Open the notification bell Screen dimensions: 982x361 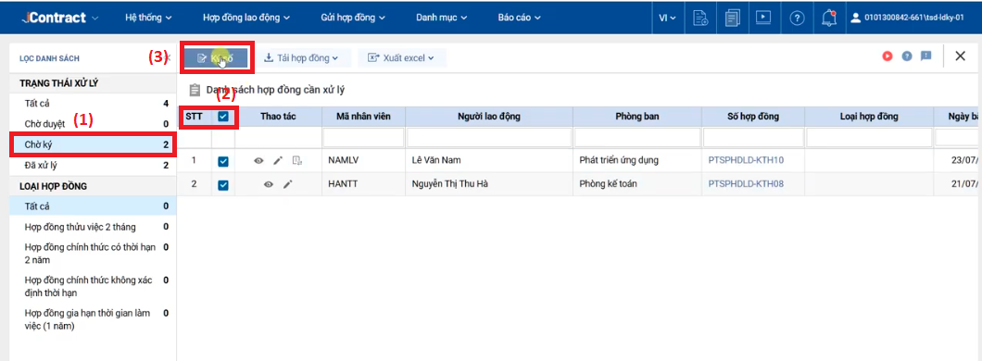point(828,18)
